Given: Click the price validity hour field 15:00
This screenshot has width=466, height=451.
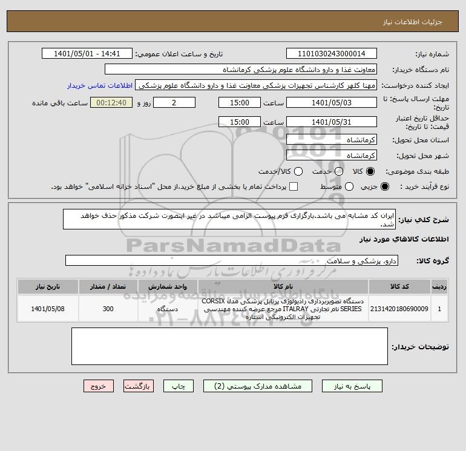Looking at the screenshot, I should 240,122.
